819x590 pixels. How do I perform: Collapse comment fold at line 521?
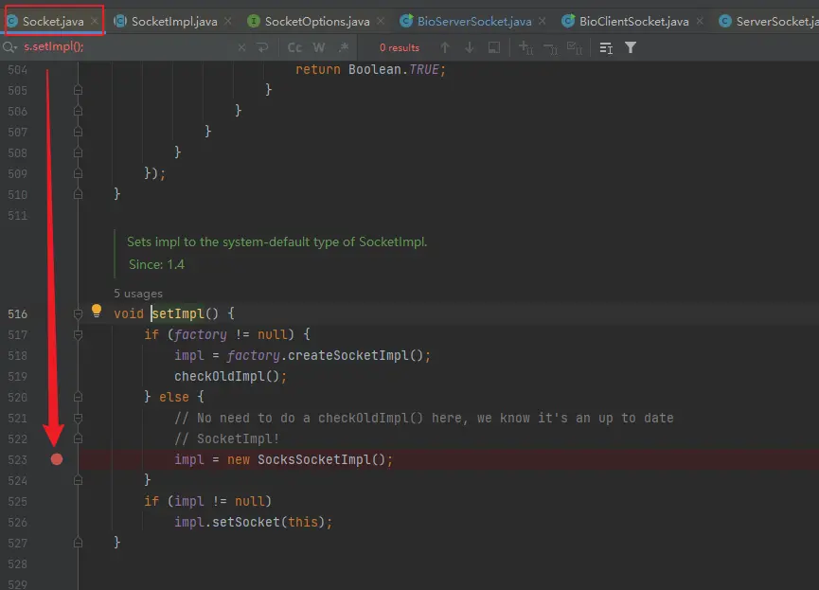(78, 418)
